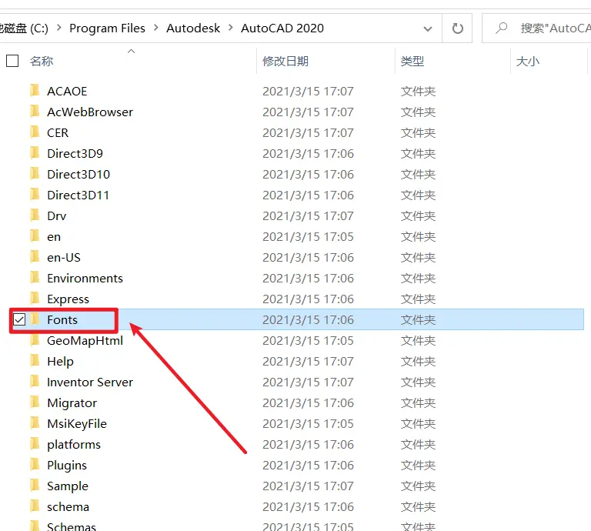Select the en-US folder name

coord(64,257)
